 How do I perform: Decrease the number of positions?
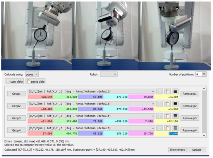pos(204,75)
